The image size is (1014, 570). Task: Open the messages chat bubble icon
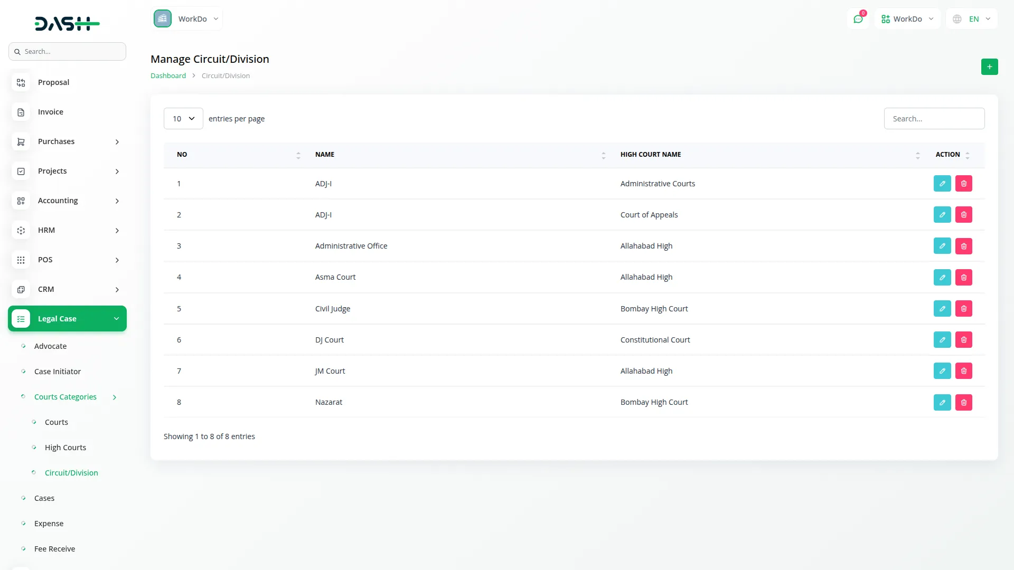pyautogui.click(x=859, y=19)
